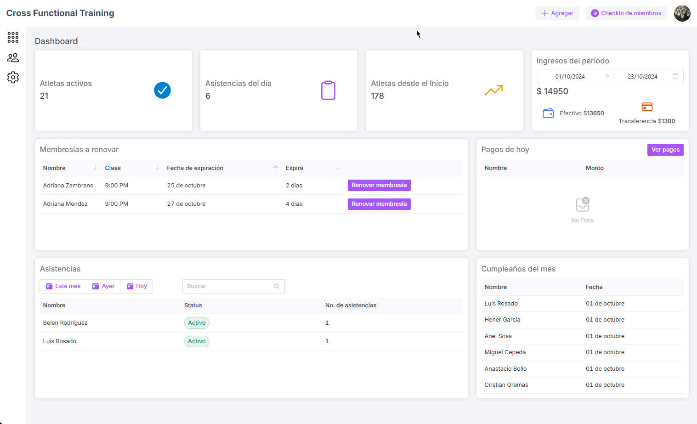Click the credit card icon above Transferencia
The height and width of the screenshot is (424, 697).
click(647, 106)
